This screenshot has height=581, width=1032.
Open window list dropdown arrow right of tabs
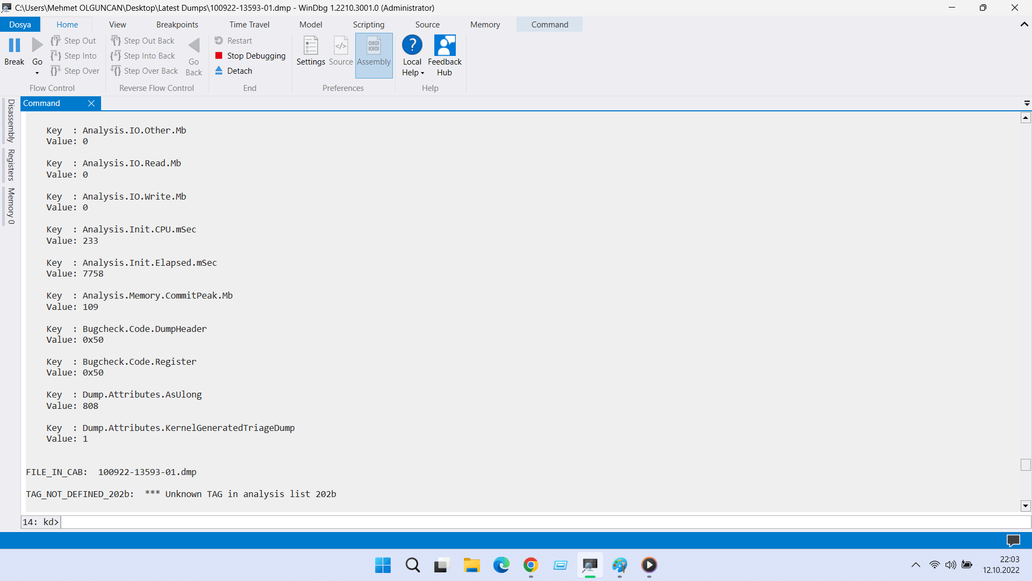[x=1027, y=103]
